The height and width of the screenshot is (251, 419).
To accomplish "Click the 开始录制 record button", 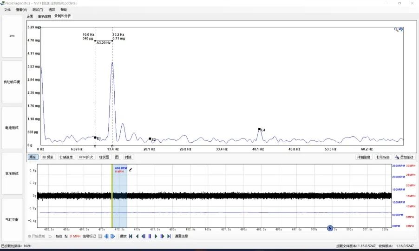I will [x=37, y=236].
